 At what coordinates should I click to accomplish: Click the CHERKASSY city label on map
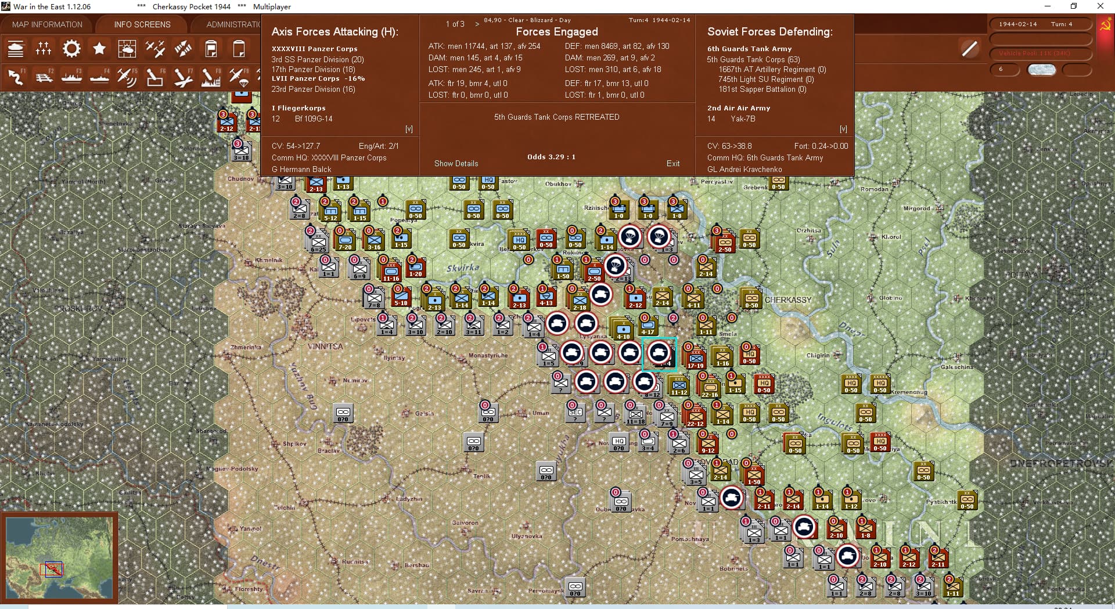tap(788, 300)
